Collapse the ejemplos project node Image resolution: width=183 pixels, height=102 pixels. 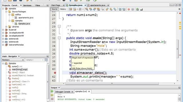3,8
